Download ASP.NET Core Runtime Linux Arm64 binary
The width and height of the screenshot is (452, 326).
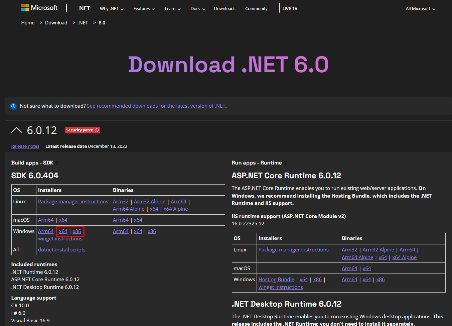(407, 250)
